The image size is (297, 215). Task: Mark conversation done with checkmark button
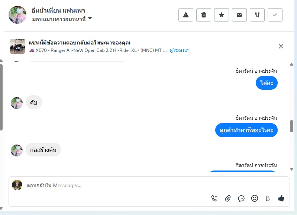275,15
